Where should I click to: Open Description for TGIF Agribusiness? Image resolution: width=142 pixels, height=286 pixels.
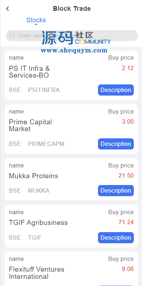click(116, 237)
